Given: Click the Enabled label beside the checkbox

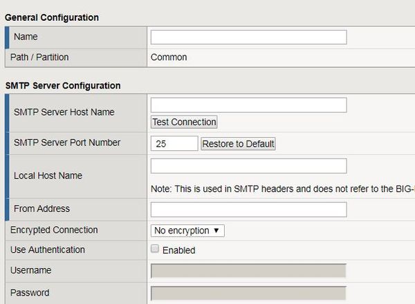Looking at the screenshot, I should coord(179,250).
